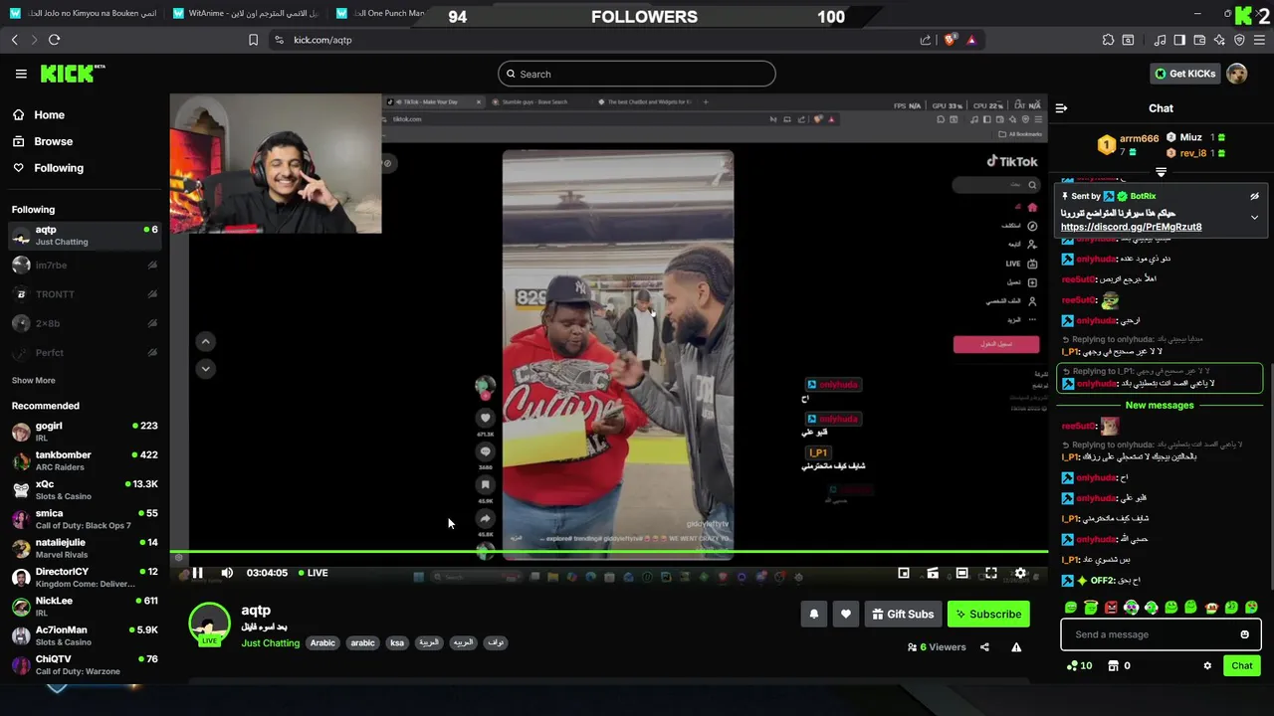
Task: Open the Kick shop storefront icon
Action: (1114, 666)
